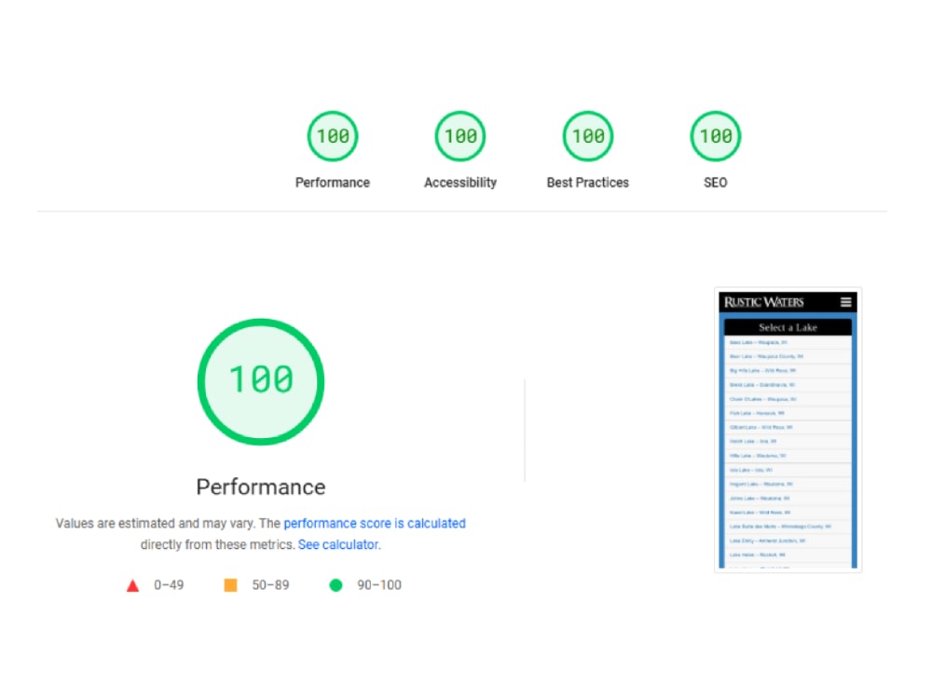Screen dimensions: 932x699
Task: Click the hamburger menu icon in the page screenshot
Action: click(x=846, y=302)
